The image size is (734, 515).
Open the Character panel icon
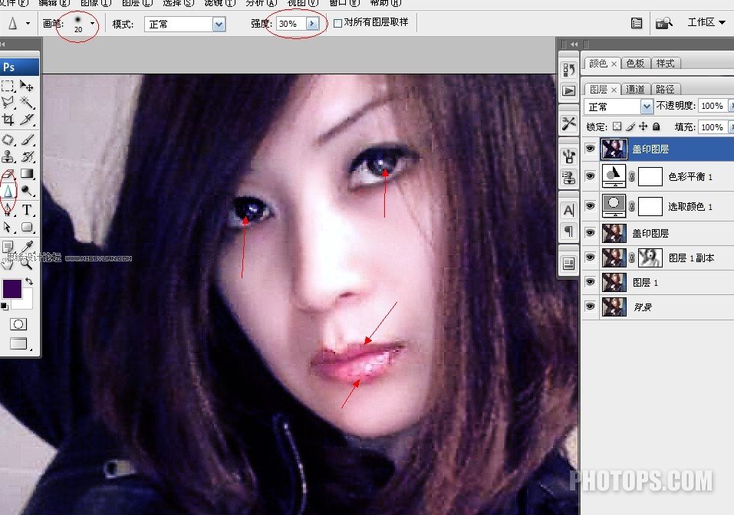coord(569,210)
